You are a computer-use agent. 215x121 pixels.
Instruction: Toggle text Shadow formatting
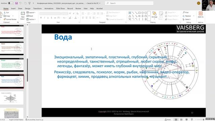(x=51, y=18)
